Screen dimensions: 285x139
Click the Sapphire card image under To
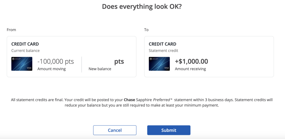[x=159, y=64]
